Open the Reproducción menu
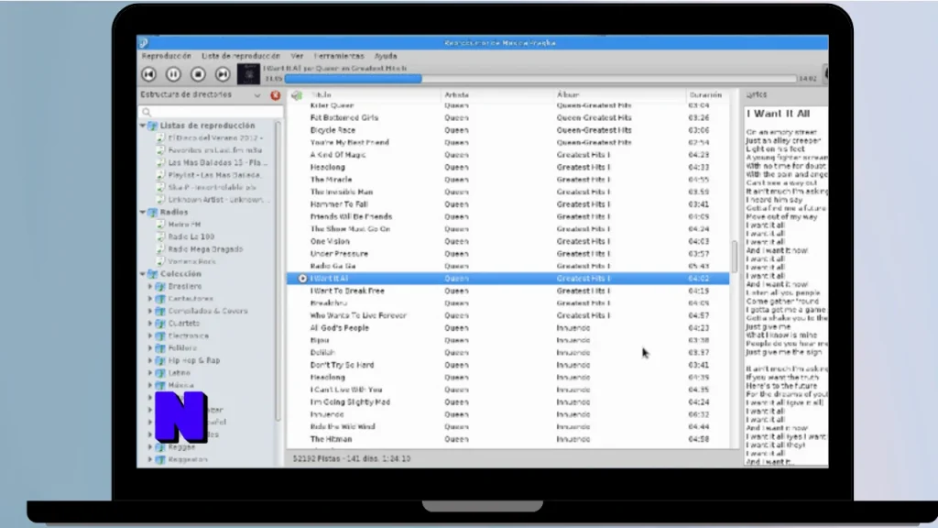This screenshot has width=938, height=528. pos(167,56)
